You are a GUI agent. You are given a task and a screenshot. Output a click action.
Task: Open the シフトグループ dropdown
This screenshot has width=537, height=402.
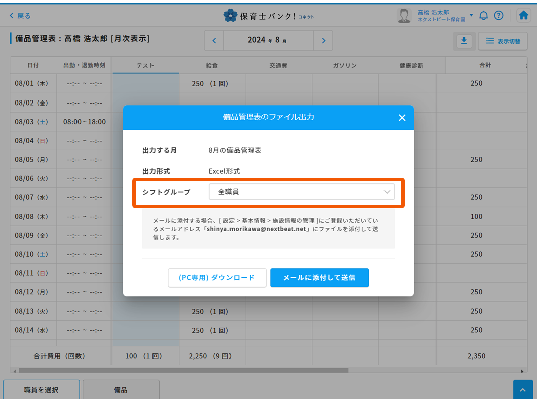pyautogui.click(x=301, y=192)
